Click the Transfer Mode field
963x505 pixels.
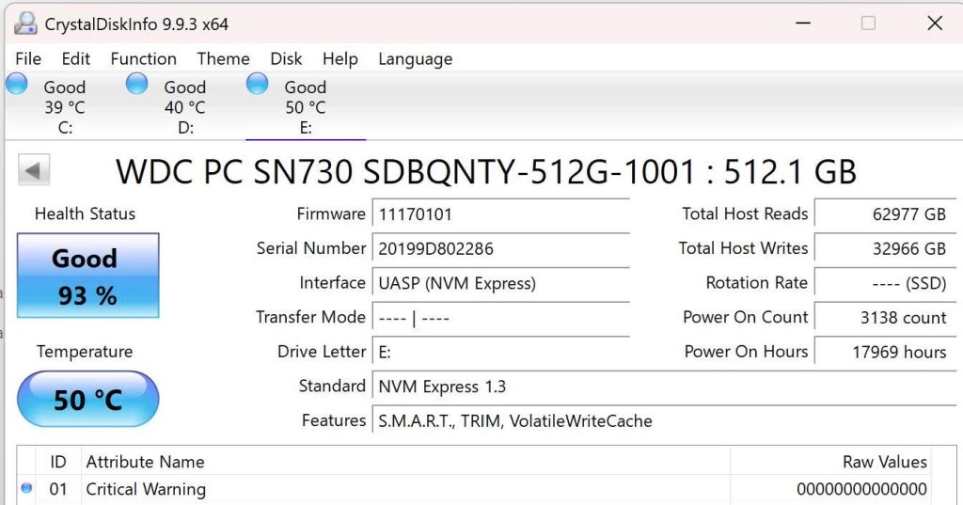(x=500, y=318)
